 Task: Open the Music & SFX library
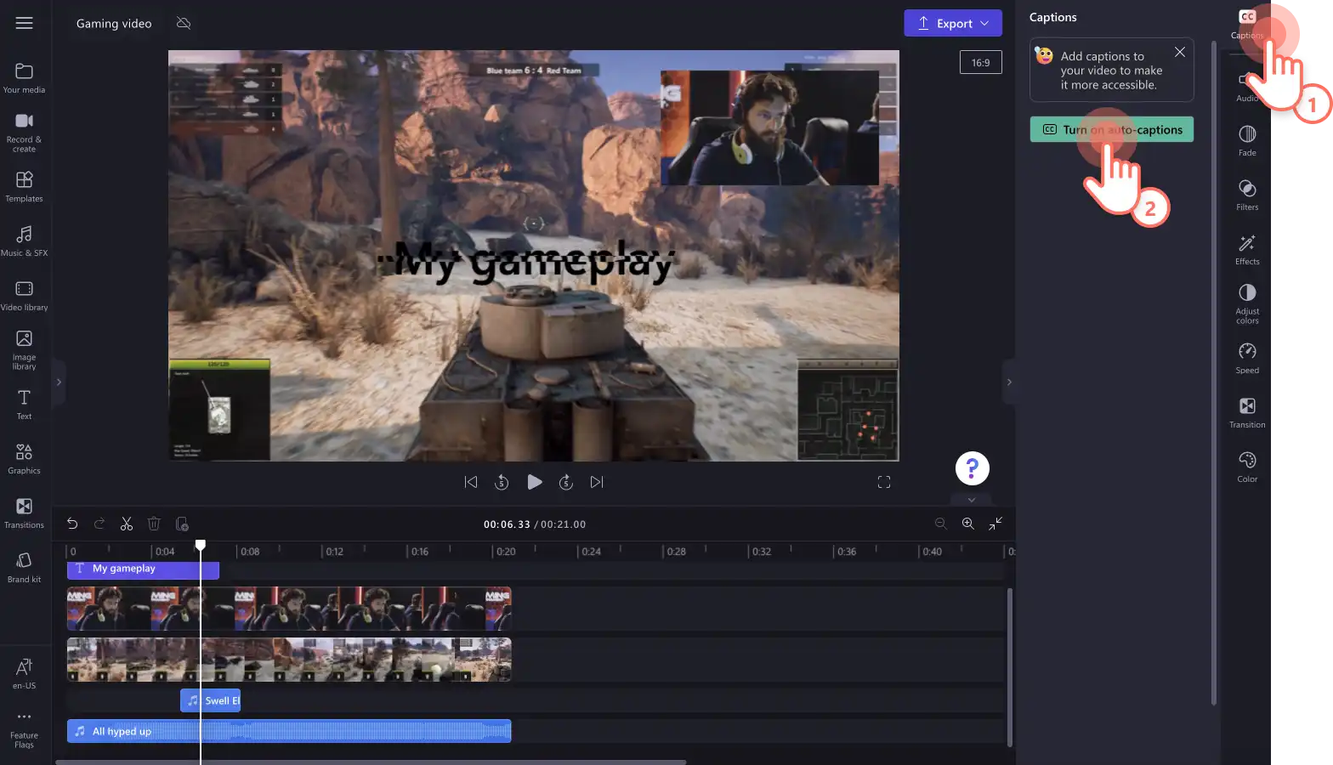(x=24, y=241)
